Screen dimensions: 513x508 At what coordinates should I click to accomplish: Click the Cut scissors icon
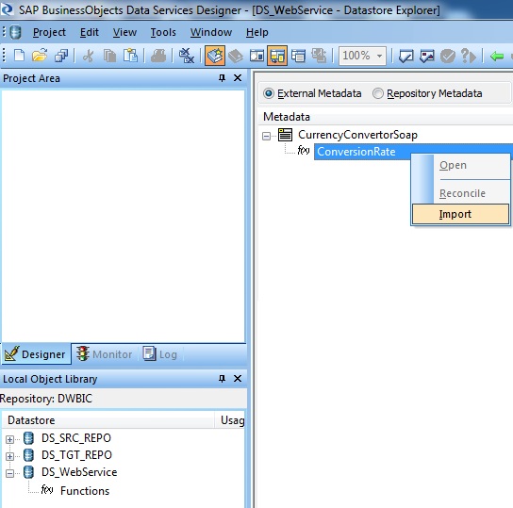coord(88,56)
